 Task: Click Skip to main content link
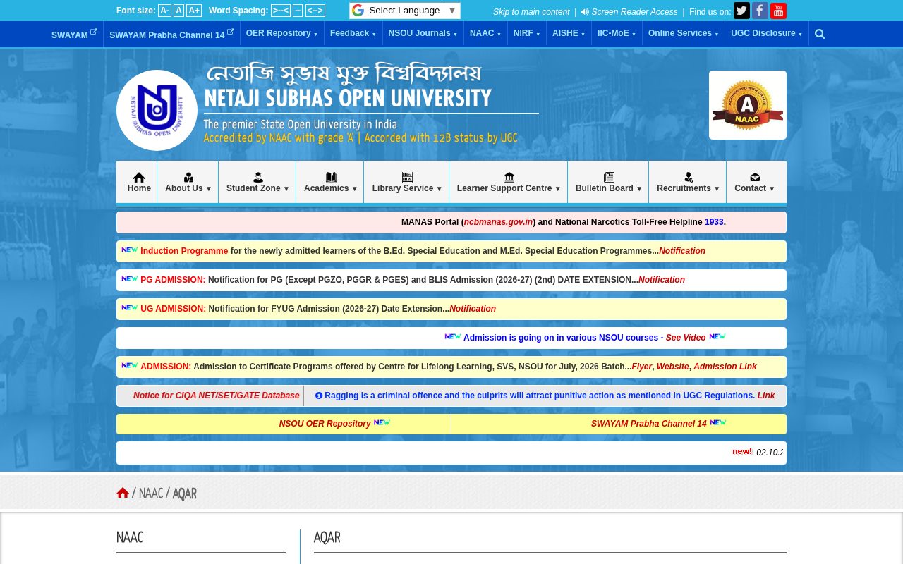pos(531,12)
